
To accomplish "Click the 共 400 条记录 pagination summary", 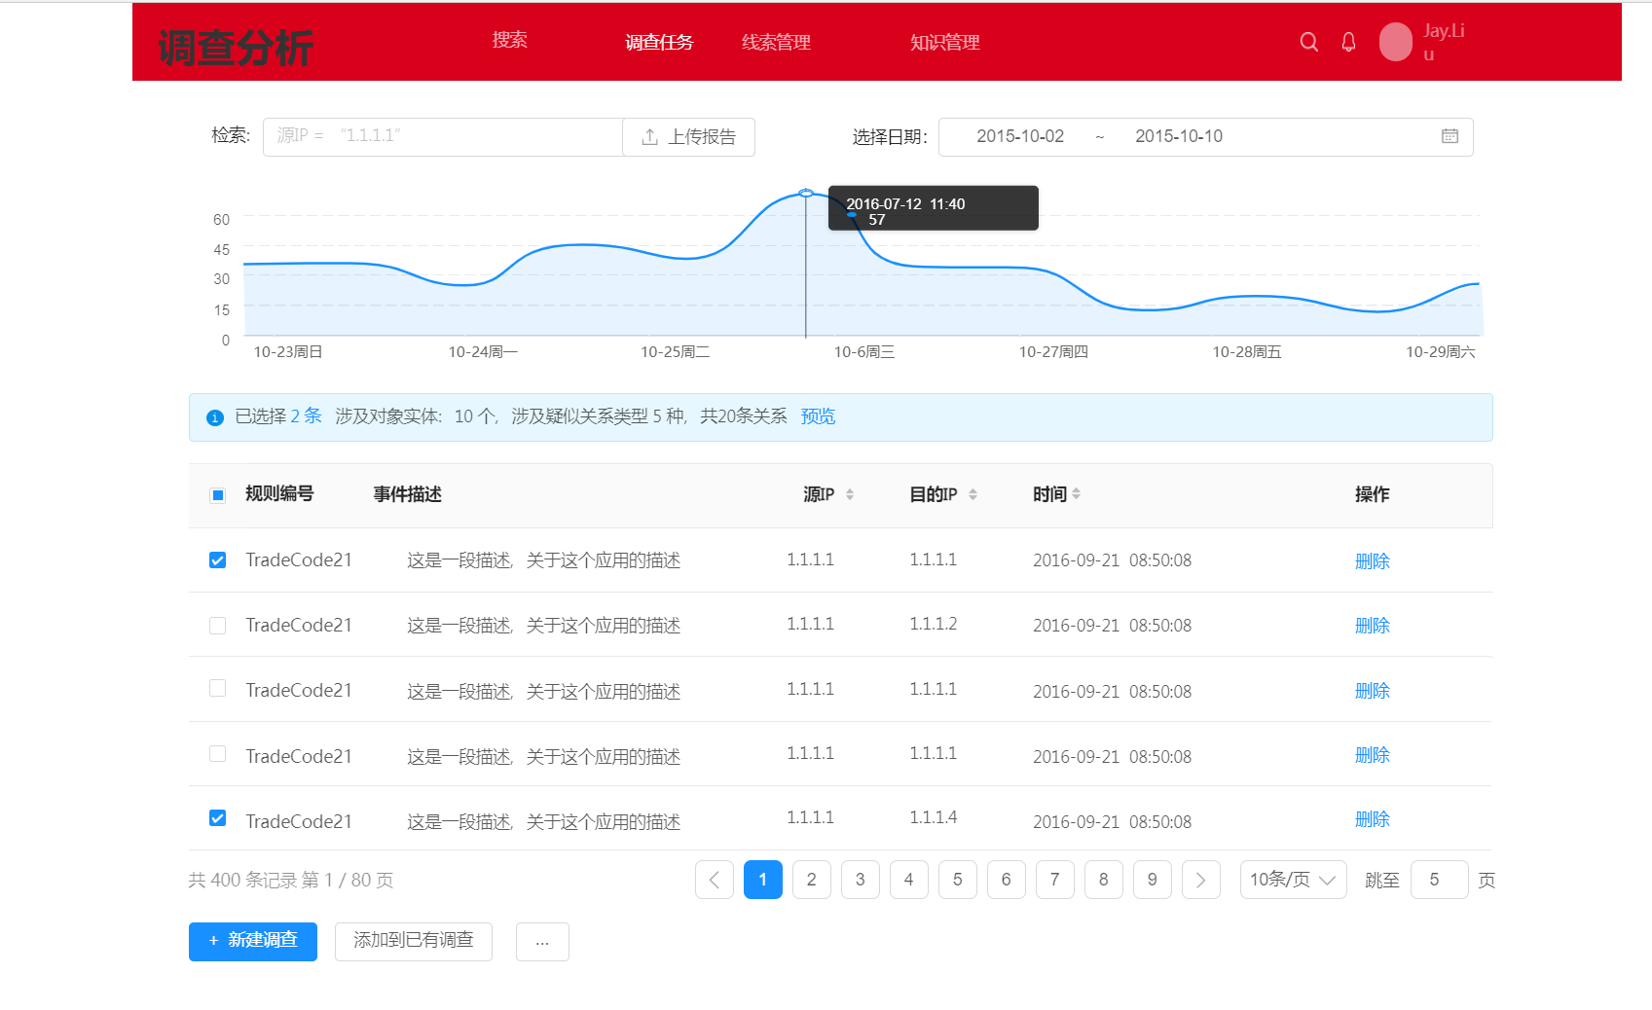I will point(291,880).
